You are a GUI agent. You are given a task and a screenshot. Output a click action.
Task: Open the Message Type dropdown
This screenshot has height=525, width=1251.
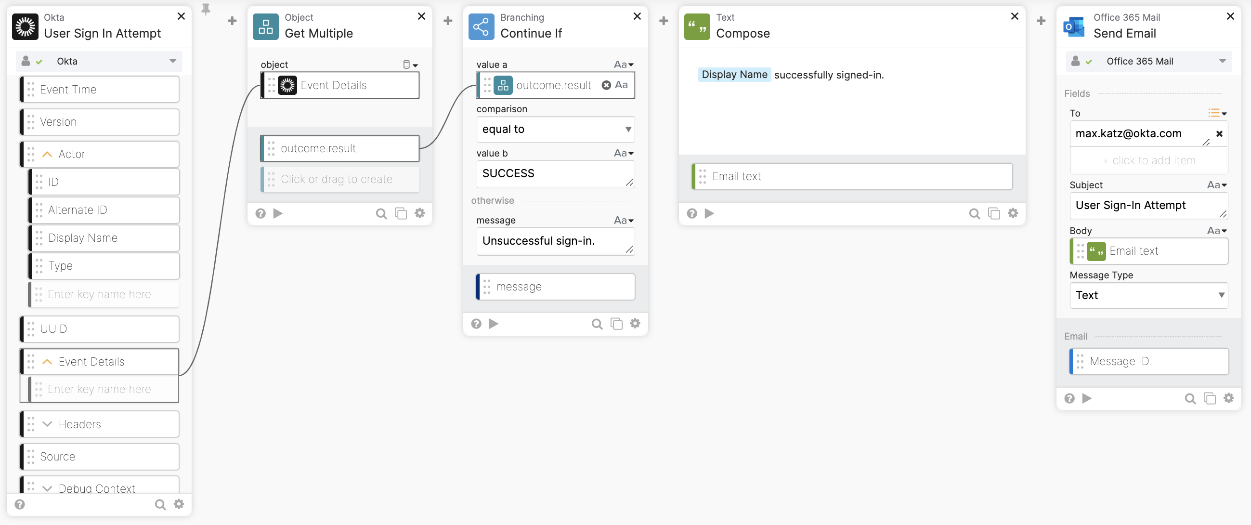[1148, 295]
